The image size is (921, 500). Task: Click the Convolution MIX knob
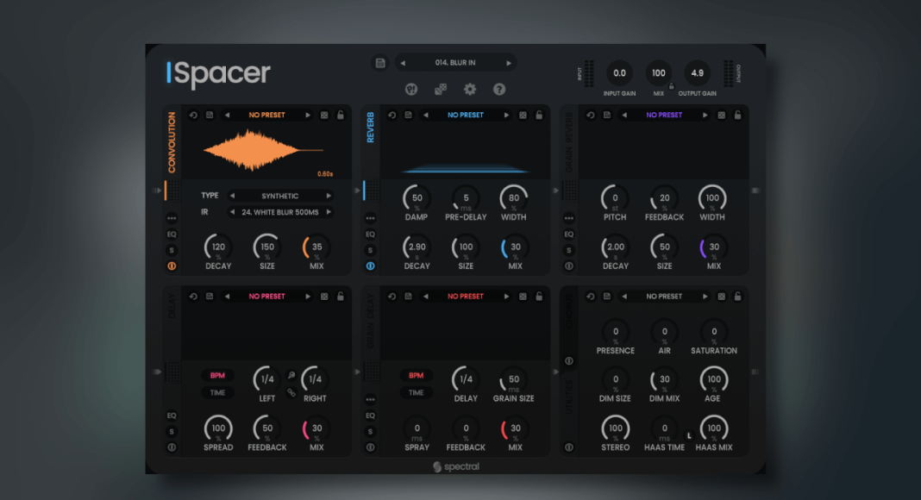(x=316, y=247)
